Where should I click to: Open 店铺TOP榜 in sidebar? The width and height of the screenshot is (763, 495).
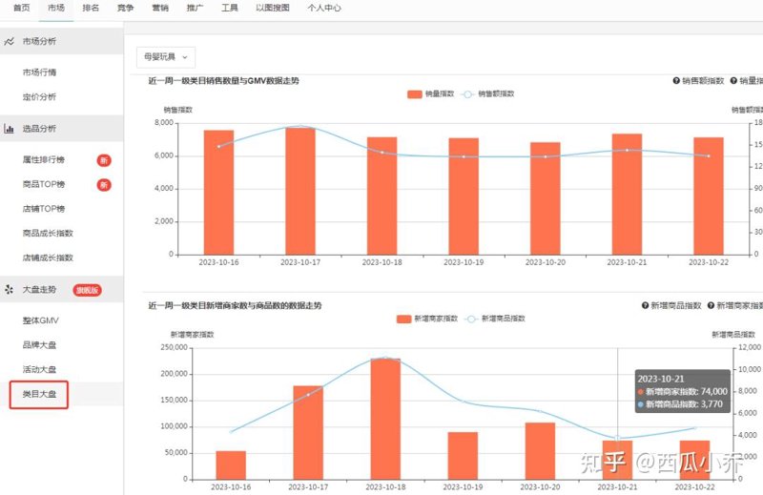[x=44, y=209]
